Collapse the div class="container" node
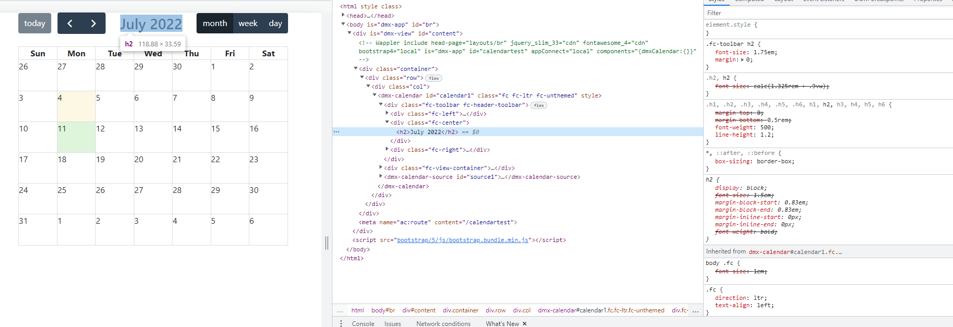This screenshot has width=953, height=327. pos(355,68)
